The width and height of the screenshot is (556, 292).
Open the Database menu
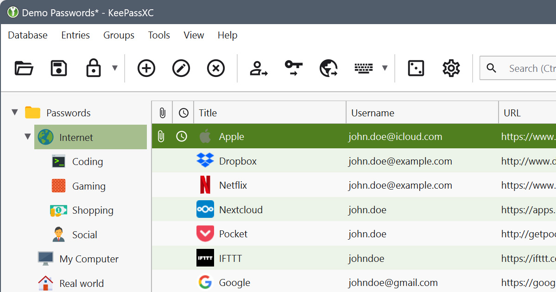pos(28,35)
